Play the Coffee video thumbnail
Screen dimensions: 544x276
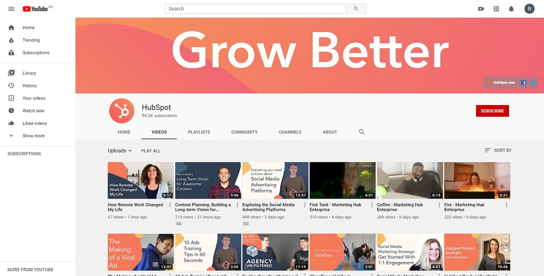coord(410,181)
